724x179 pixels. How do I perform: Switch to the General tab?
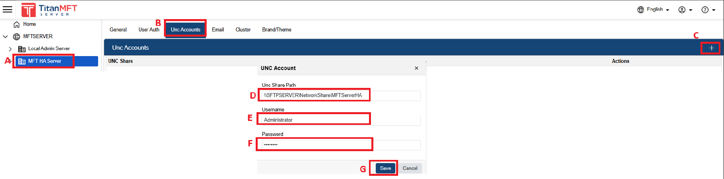(x=118, y=30)
